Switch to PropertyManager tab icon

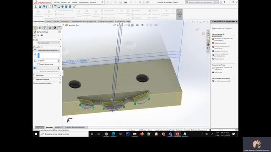[x=40, y=28]
